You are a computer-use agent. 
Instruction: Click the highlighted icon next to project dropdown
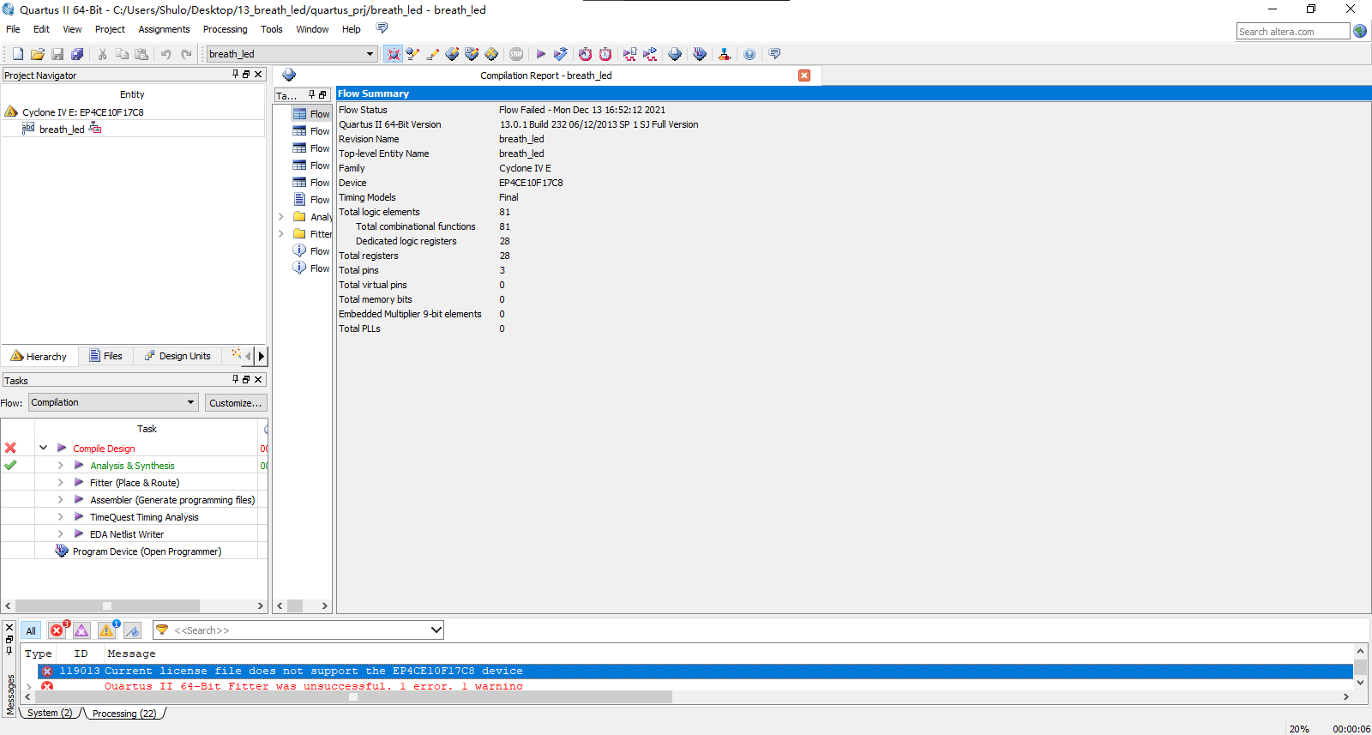click(x=393, y=54)
